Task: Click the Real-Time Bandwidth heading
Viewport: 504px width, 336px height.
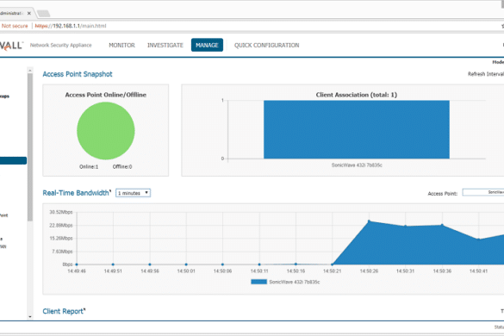Action: click(76, 193)
